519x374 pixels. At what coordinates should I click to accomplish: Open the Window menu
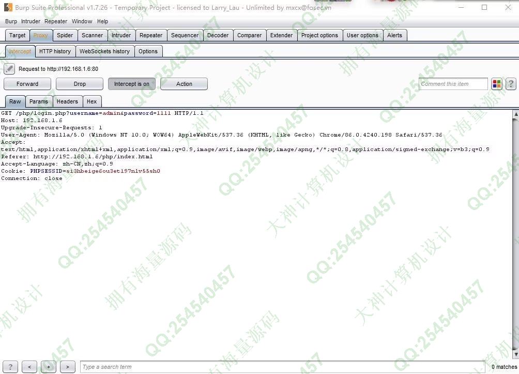82,21
